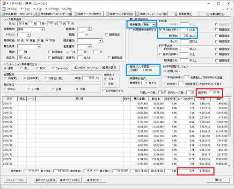Viewport: 234px width, 189px height.
Task: Open 投票履歴 from the toolbar
Action: [x=183, y=14]
